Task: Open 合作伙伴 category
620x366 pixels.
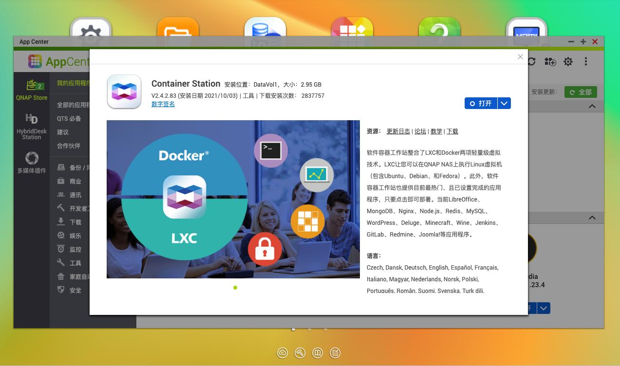Action: (x=69, y=146)
